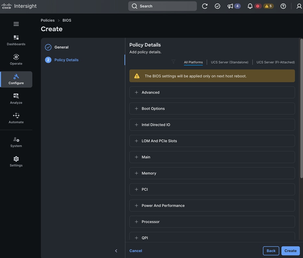The image size is (303, 258).
Task: Select the All Platforms tab
Action: (193, 62)
